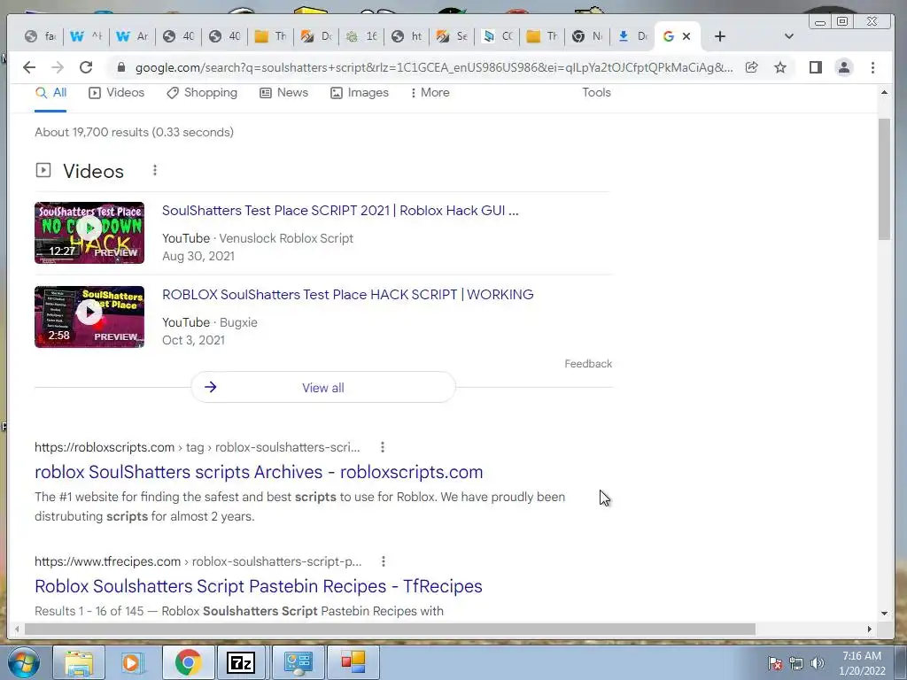Switch to Videos search filter
The height and width of the screenshot is (680, 907).
tap(116, 92)
